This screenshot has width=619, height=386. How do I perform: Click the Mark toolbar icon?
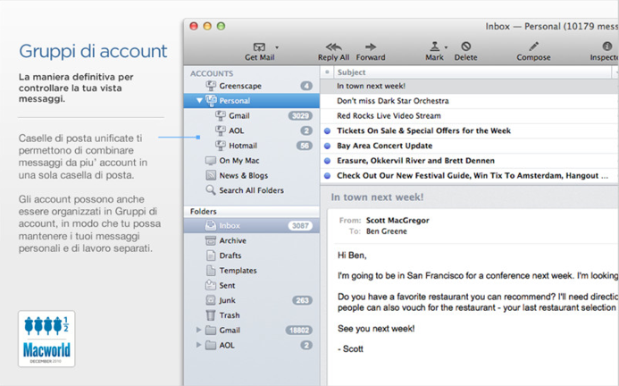tap(435, 46)
